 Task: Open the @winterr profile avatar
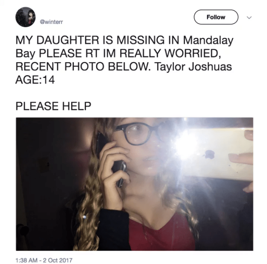pyautogui.click(x=26, y=17)
